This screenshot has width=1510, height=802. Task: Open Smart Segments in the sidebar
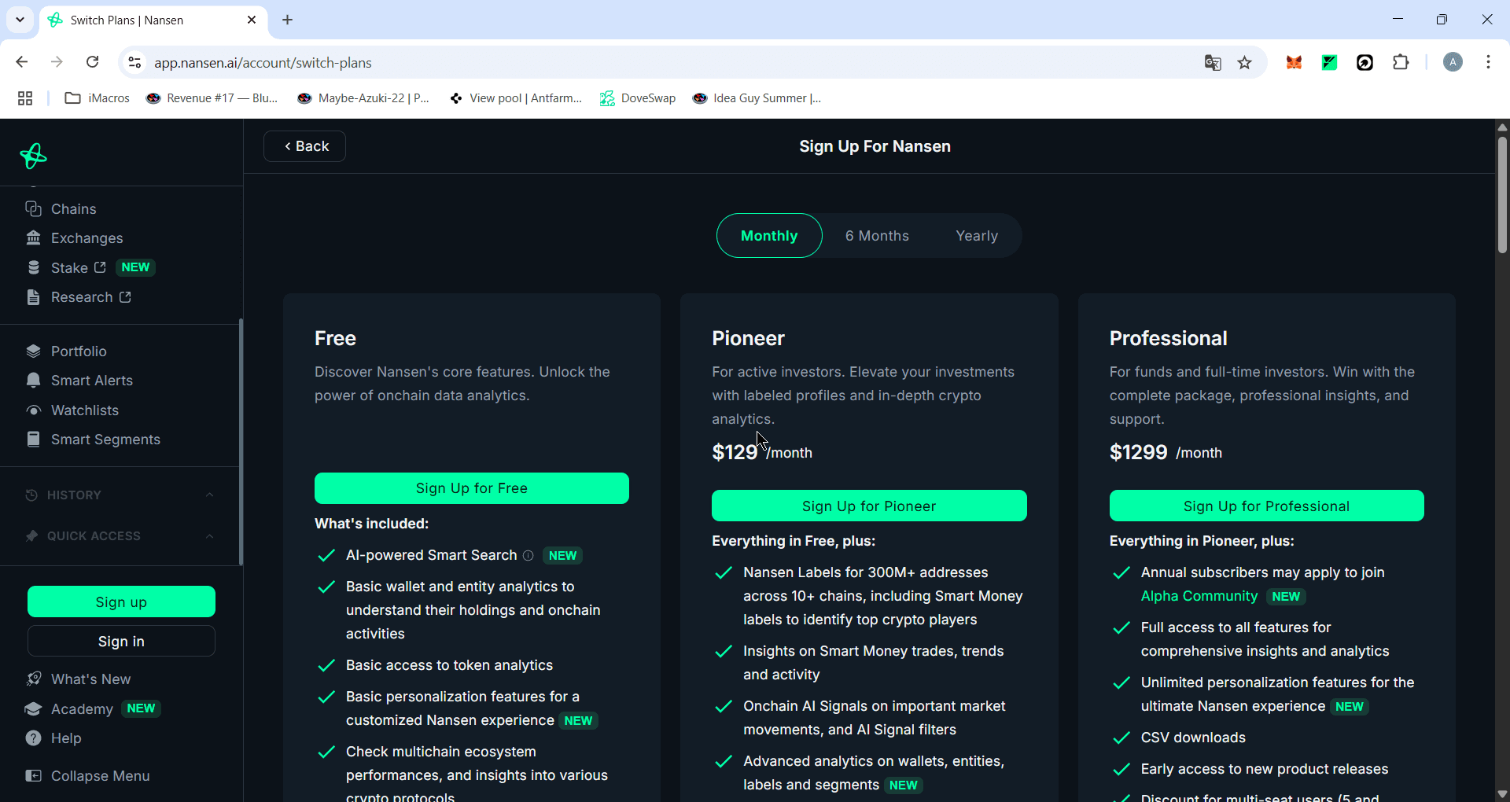click(x=93, y=440)
